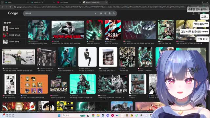Viewport: 210px width, 118px height.
Task: Go to Google home via the logo
Action: tap(13, 13)
